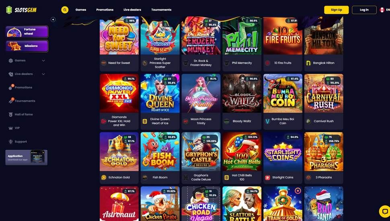This screenshot has width=390, height=221.
Task: Click the Log in button
Action: 364,10
